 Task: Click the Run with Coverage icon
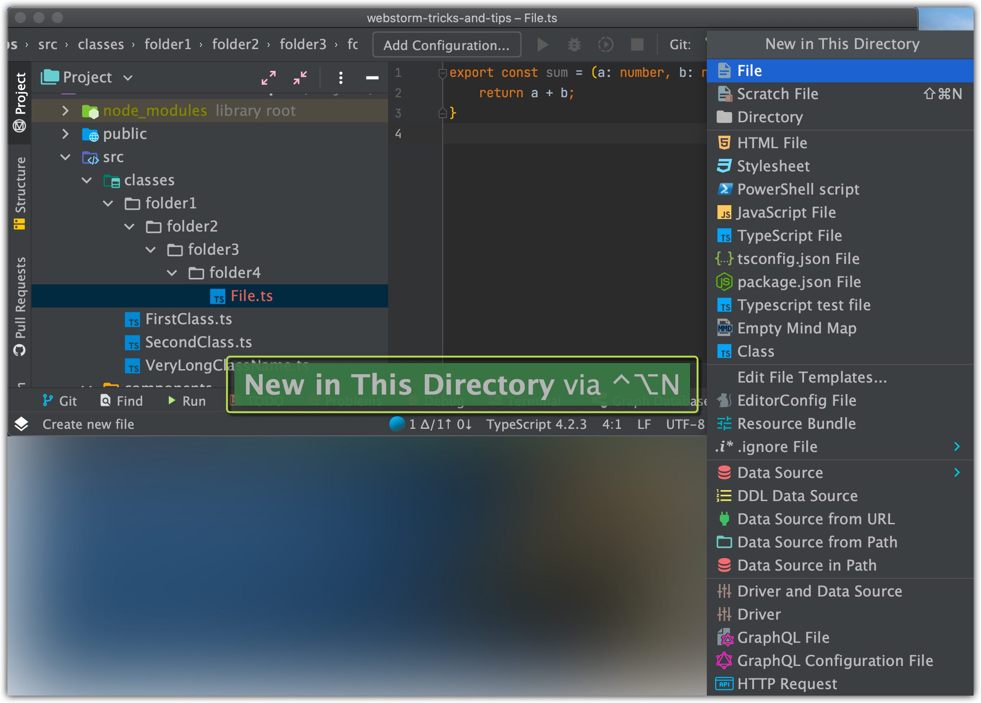605,44
